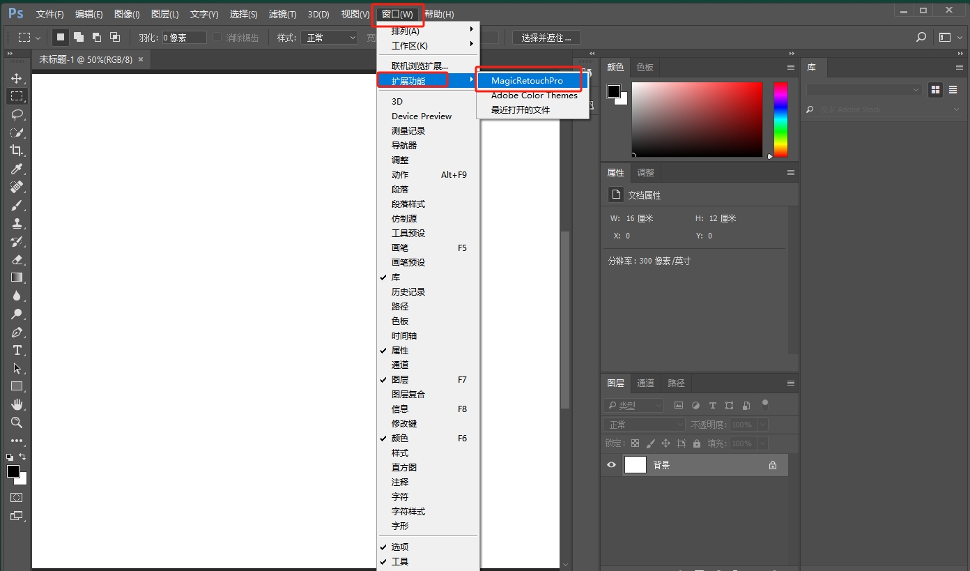Click the Filter for type layers icon
970x571 pixels.
pos(712,405)
